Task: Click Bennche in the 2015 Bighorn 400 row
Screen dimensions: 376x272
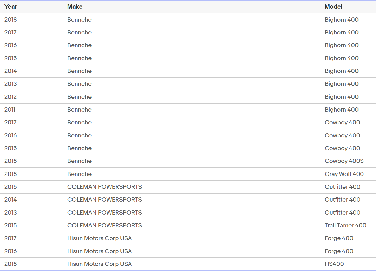Action: 80,58
